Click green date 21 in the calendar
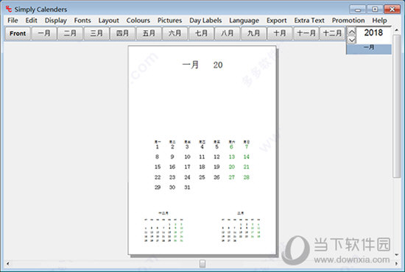The height and width of the screenshot is (272, 405). coord(247,167)
